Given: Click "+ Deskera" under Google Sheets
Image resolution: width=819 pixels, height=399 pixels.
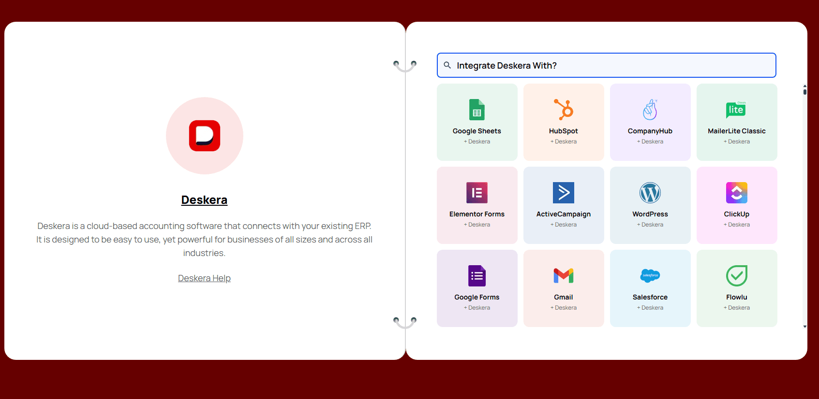Looking at the screenshot, I should 477,142.
